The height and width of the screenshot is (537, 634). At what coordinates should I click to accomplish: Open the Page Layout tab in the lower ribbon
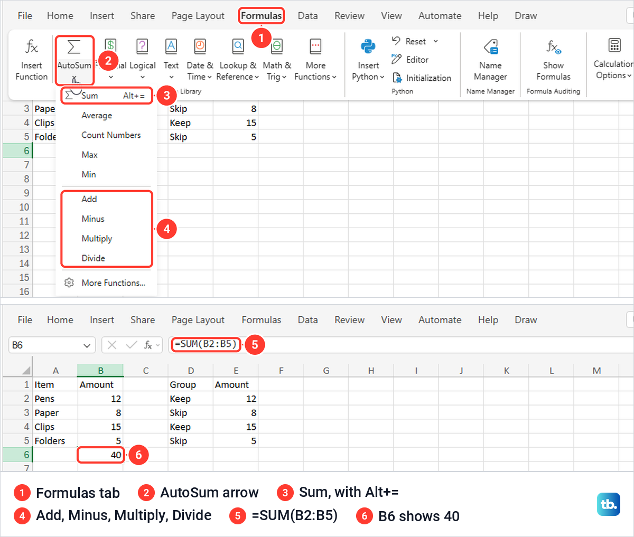pos(198,320)
